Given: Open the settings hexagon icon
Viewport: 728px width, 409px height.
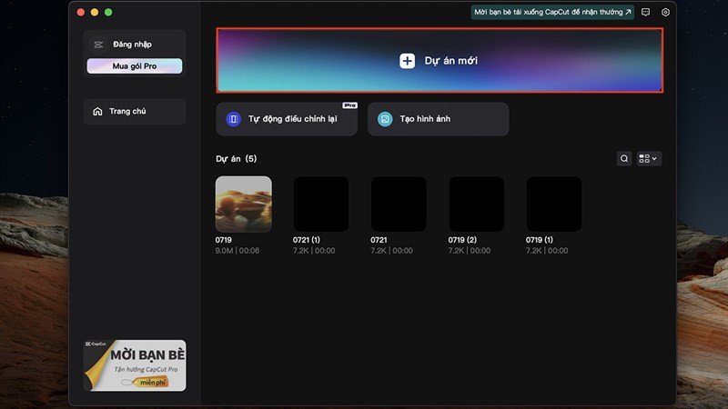Looking at the screenshot, I should [x=665, y=12].
